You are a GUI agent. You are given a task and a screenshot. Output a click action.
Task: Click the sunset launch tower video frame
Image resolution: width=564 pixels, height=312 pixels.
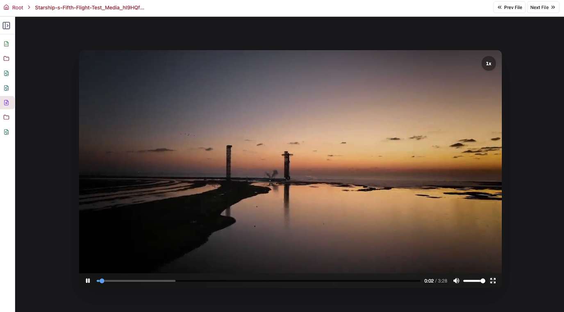coord(290,162)
